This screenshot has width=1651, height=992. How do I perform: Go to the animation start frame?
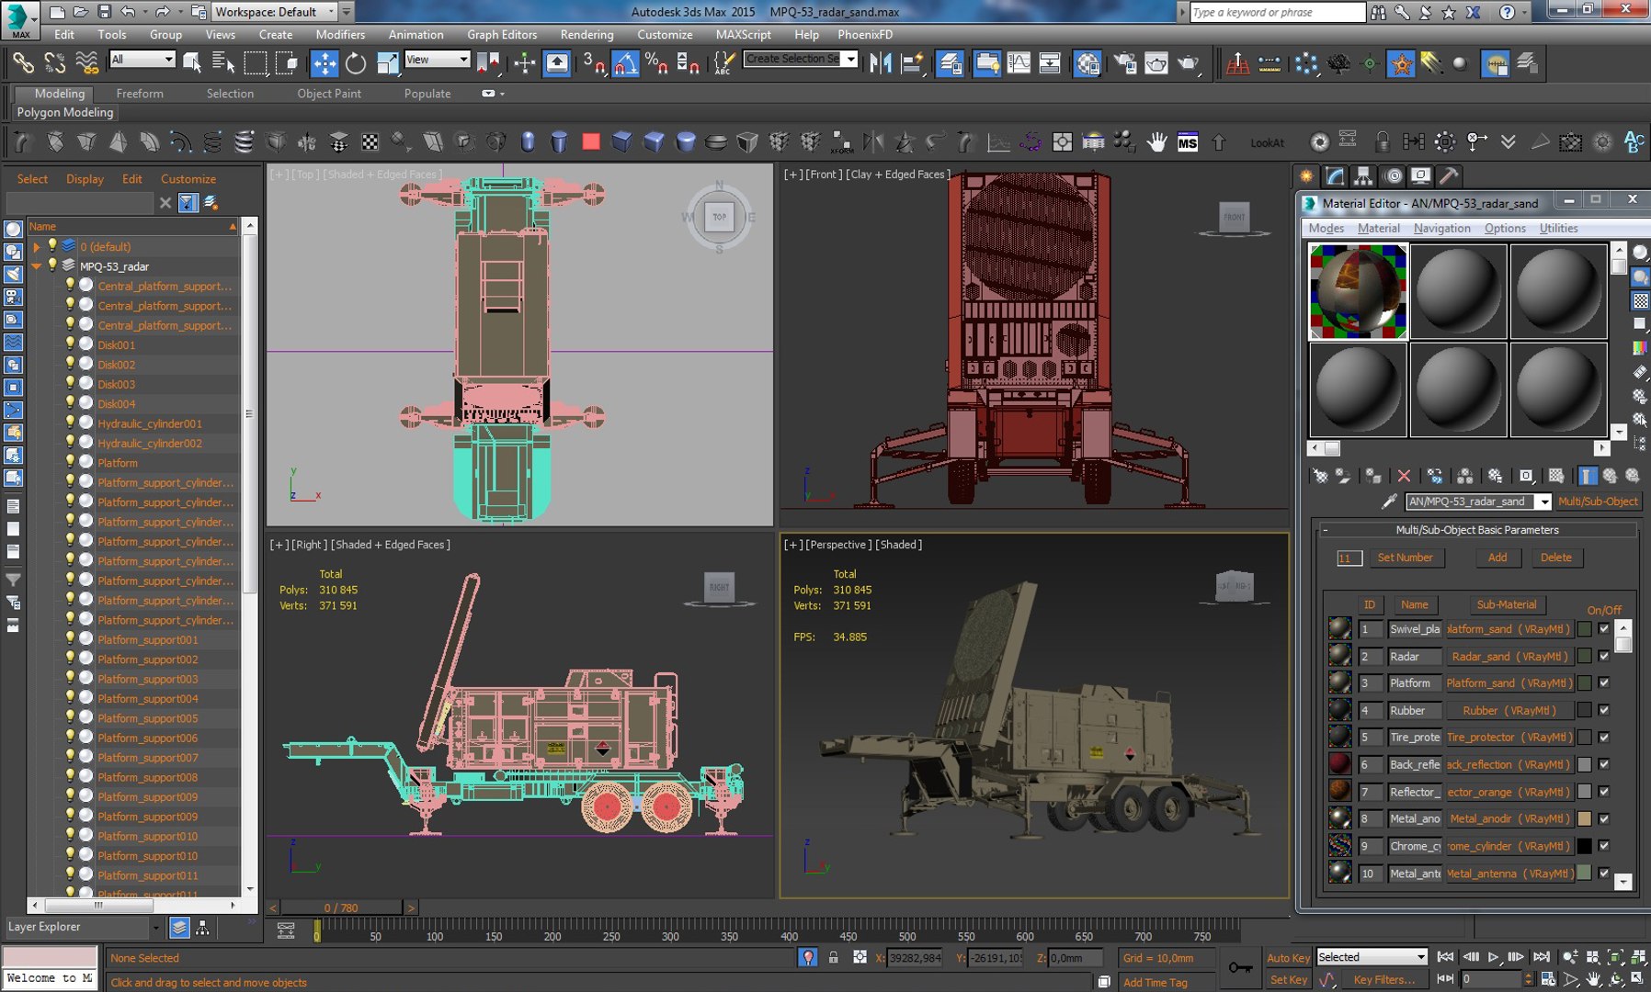(x=1446, y=957)
